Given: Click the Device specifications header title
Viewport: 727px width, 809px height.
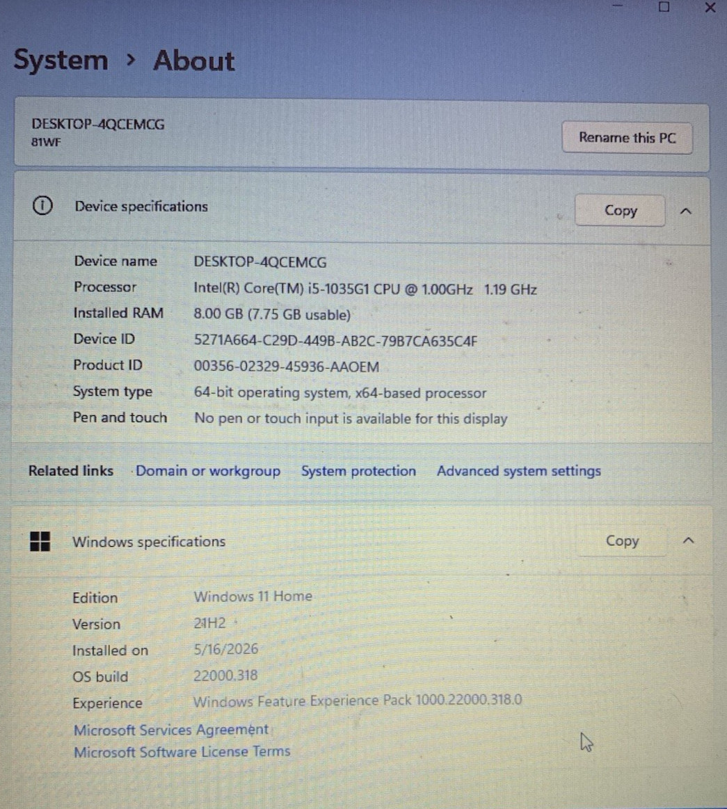Looking at the screenshot, I should coord(141,207).
